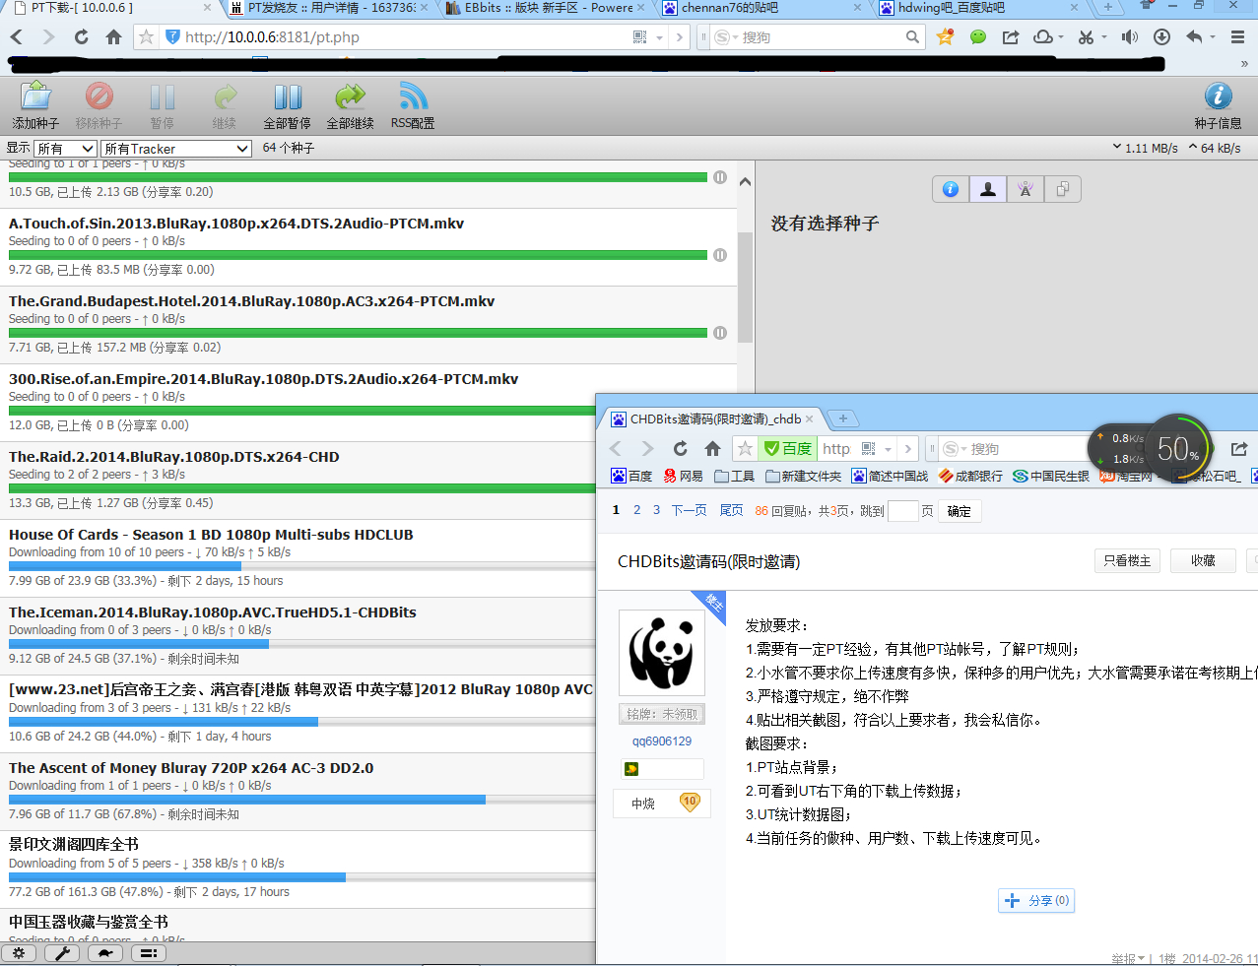This screenshot has height=966, width=1258.
Task: Select the files tab in inspector
Action: [1063, 189]
